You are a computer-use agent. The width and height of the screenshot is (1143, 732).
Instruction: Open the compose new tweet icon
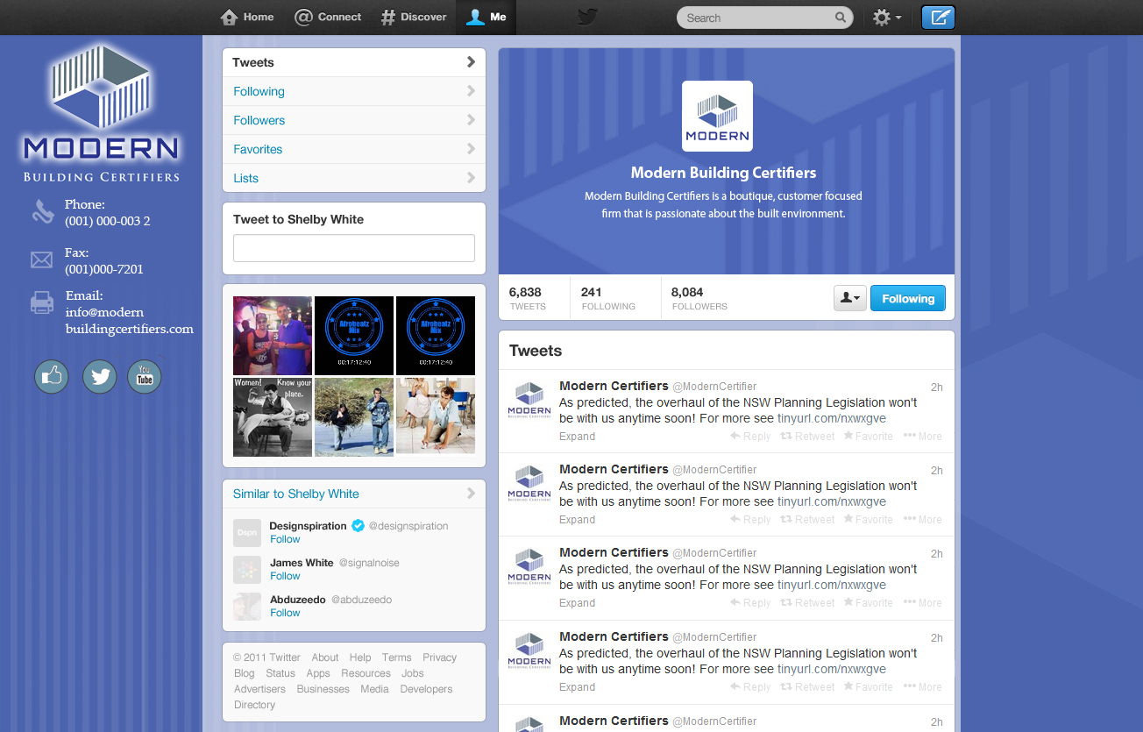[x=938, y=17]
